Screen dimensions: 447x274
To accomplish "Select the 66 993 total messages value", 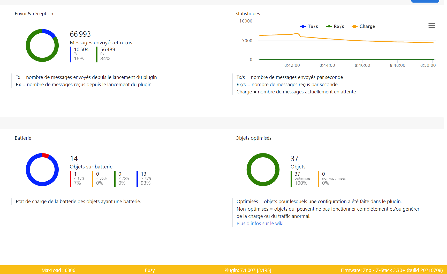I will point(80,34).
